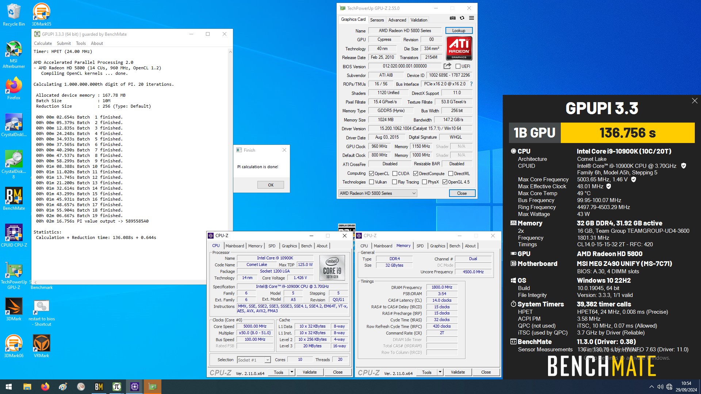This screenshot has width=701, height=394.
Task: Open MSI Afterburner desktop icon
Action: tap(14, 55)
